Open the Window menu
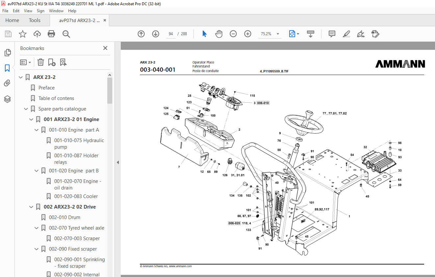This screenshot has width=435, height=277. 56,11
